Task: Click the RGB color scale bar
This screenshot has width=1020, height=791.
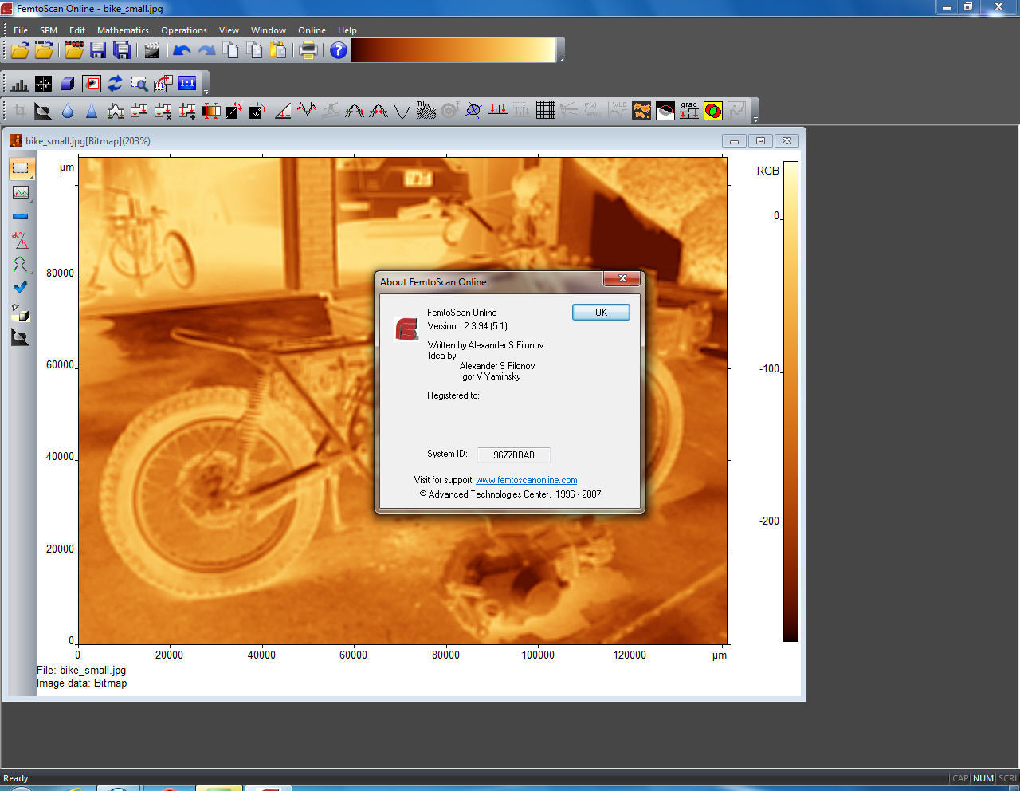Action: click(x=790, y=401)
